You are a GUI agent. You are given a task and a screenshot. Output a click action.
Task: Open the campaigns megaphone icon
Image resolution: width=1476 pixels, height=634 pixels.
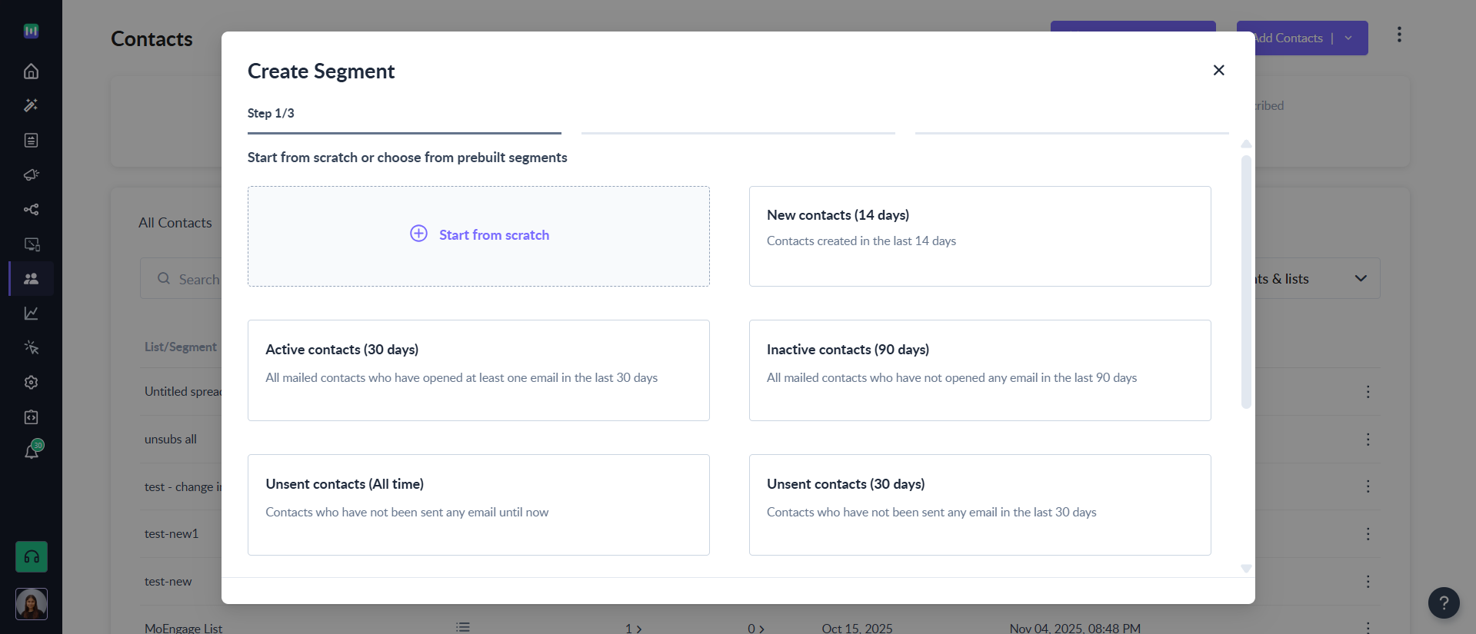coord(31,175)
